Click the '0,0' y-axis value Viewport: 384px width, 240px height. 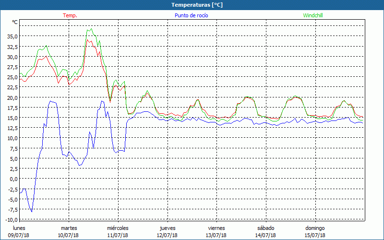click(13, 179)
